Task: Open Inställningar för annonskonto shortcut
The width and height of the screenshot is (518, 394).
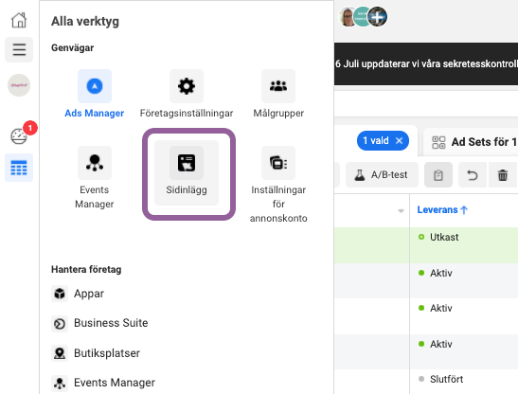Action: pyautogui.click(x=278, y=185)
